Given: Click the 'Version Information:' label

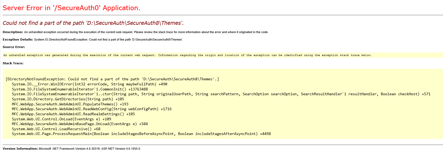Looking at the screenshot, I should tap(20, 149).
